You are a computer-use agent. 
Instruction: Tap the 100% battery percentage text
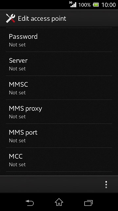[x=85, y=5]
